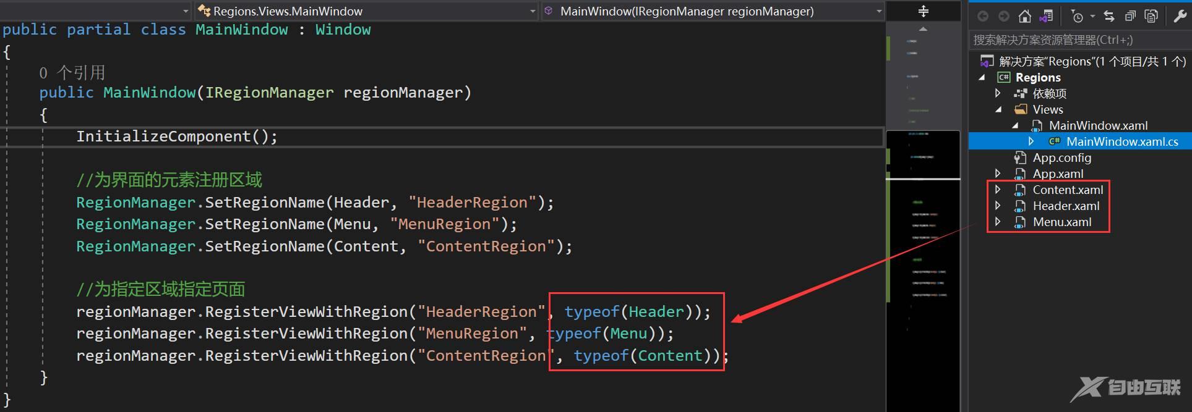Click the scrollbar up arrow above the minimap
Screen dimensions: 1192x412
[924, 29]
